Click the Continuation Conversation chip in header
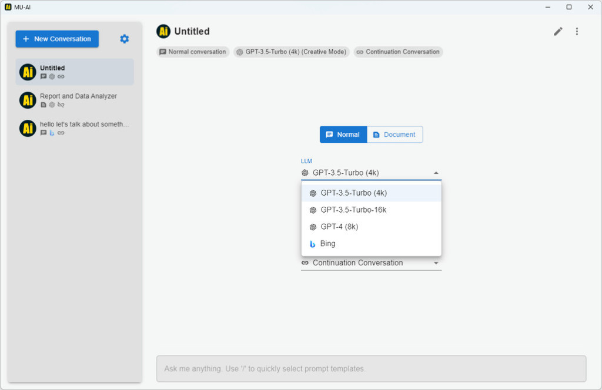 click(398, 52)
